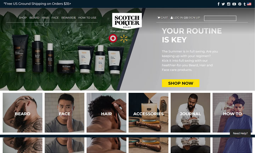Open the Beard menu item
This screenshot has height=153, width=255.
click(34, 18)
